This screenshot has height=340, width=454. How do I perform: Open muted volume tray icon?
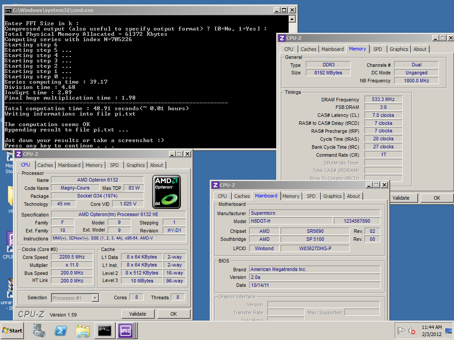tap(412, 330)
